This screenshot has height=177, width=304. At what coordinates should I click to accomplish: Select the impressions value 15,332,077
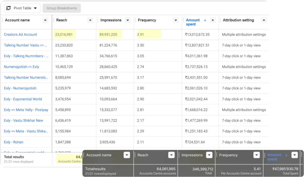point(108,110)
